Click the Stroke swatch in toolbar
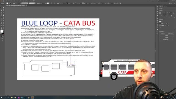The width and height of the screenshot is (176, 99). point(3,33)
